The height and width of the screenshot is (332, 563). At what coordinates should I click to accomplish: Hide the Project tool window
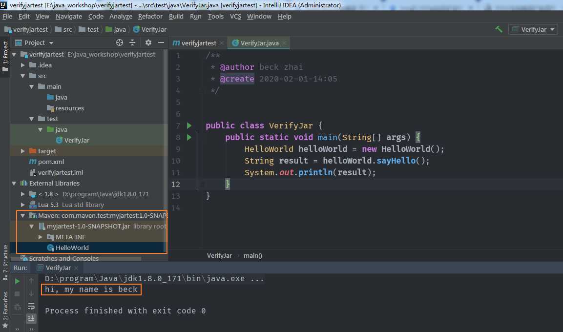161,42
